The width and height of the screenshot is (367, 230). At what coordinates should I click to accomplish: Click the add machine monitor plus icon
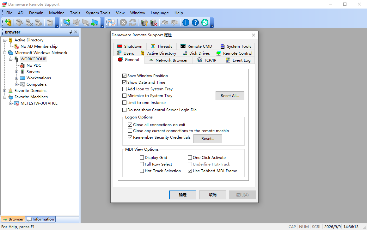pyautogui.click(x=67, y=22)
